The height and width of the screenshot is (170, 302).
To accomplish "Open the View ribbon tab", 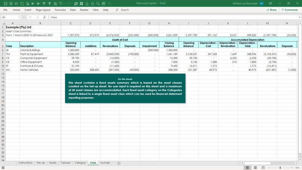I will (96, 10).
